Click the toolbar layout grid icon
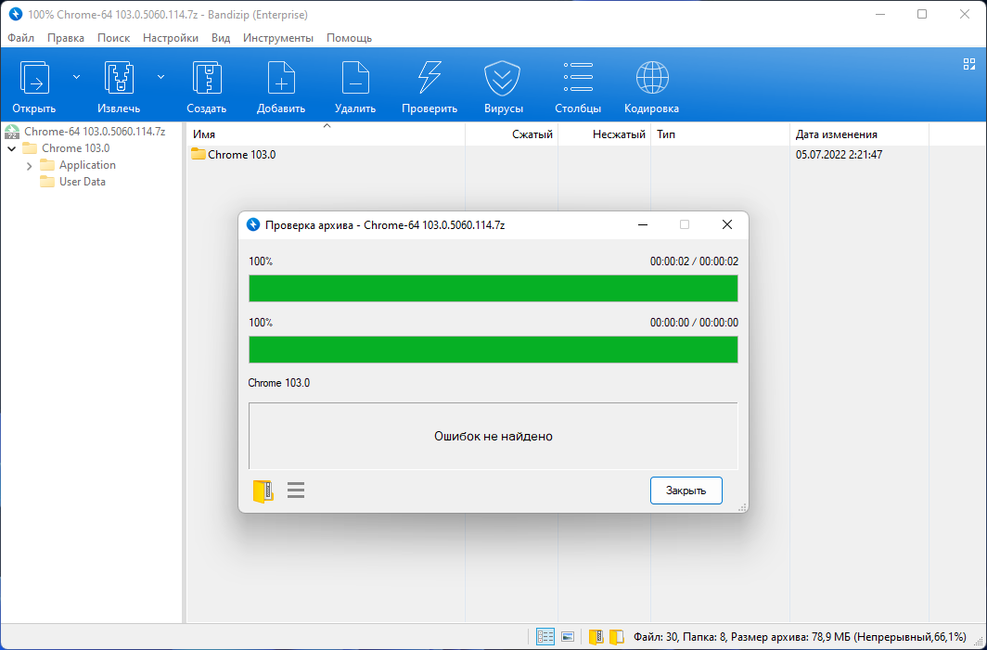 point(969,64)
